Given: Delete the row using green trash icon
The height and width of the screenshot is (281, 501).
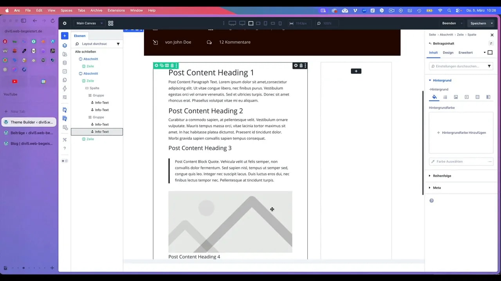Looking at the screenshot, I should pyautogui.click(x=172, y=66).
